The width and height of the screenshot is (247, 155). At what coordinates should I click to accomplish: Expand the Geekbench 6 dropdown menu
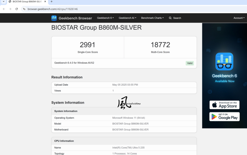105,18
